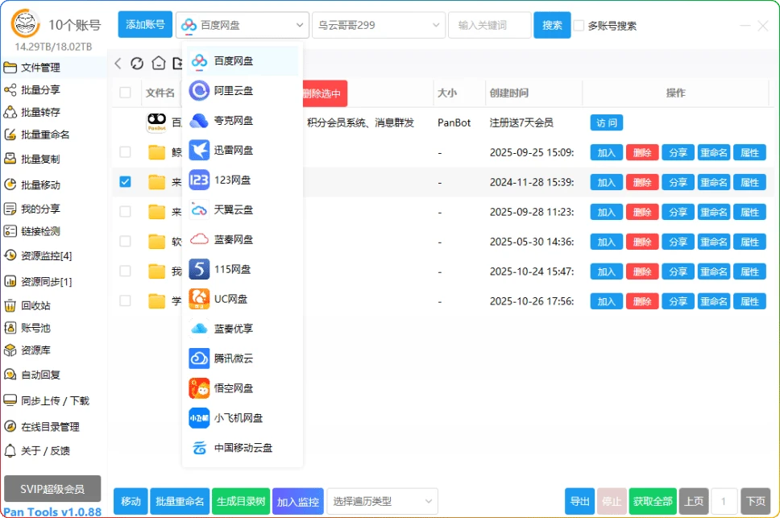Open the 资源监控 resource monitoring panel
Image resolution: width=780 pixels, height=518 pixels.
coord(42,254)
